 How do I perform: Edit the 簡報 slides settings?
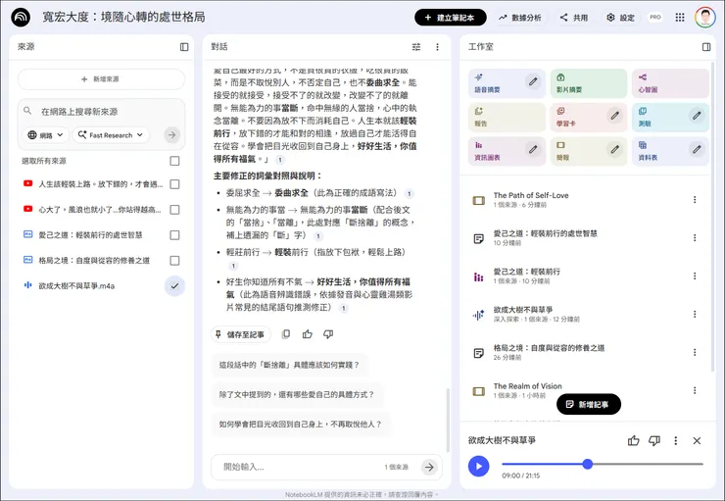pyautogui.click(x=615, y=149)
